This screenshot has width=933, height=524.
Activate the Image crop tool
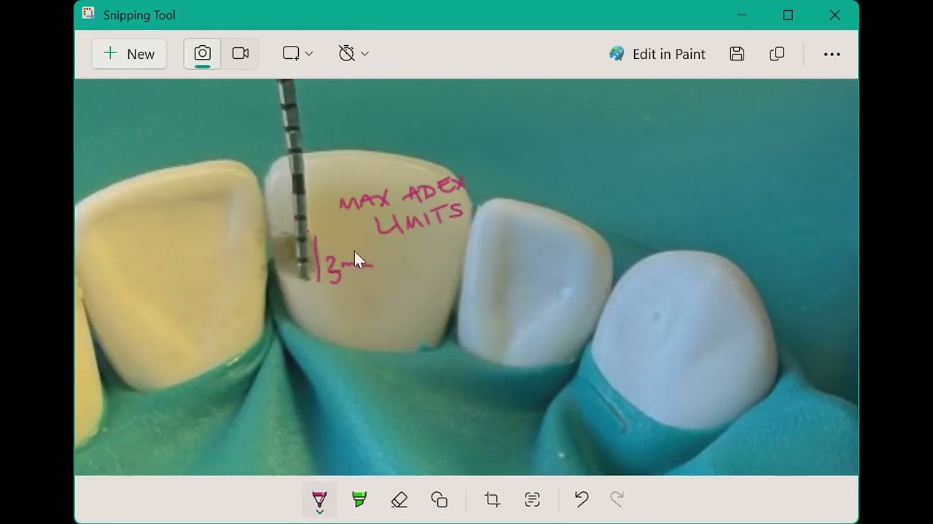492,499
